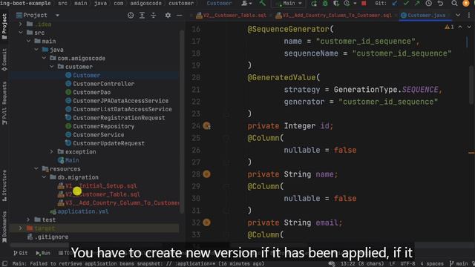Expand the exception package
The width and height of the screenshot is (475, 267).
tap(52, 151)
